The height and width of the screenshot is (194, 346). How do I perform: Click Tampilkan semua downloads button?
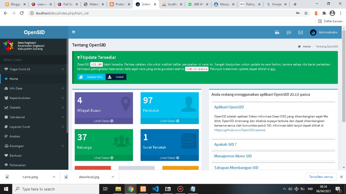pyautogui.click(x=321, y=177)
